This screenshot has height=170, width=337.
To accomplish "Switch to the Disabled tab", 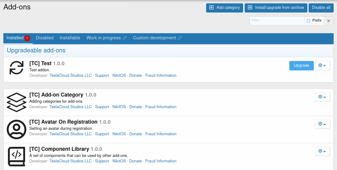I will [x=45, y=38].
